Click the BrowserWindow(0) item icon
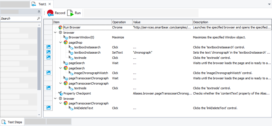 click(x=66, y=38)
